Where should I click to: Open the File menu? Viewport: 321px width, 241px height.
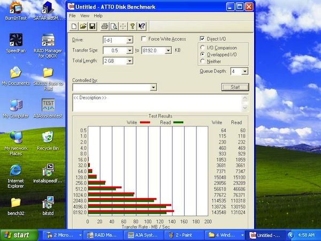pyautogui.click(x=72, y=16)
